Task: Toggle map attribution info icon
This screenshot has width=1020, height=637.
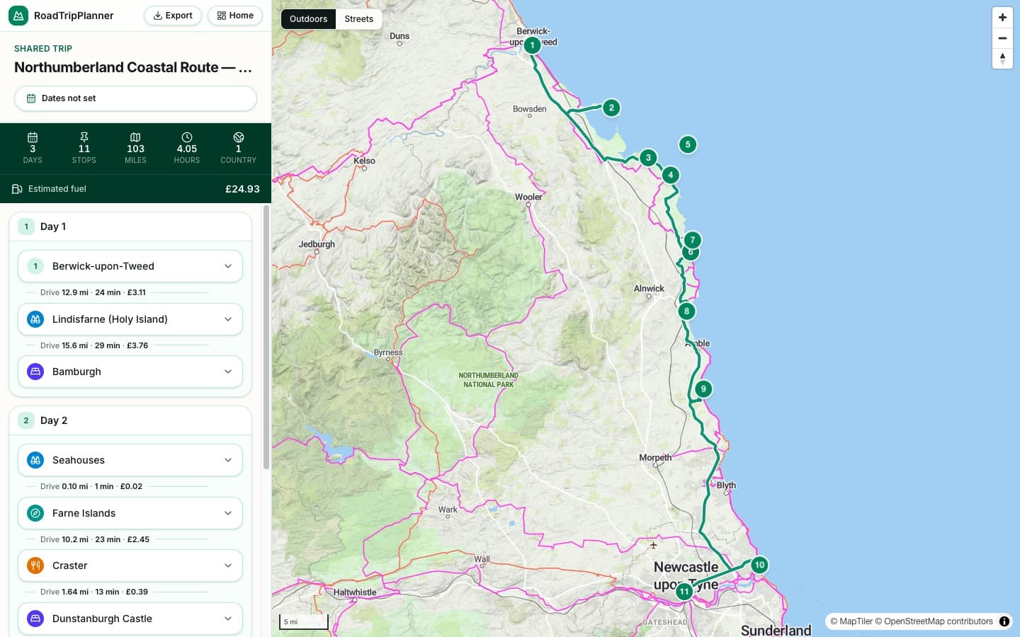Action: click(1004, 621)
